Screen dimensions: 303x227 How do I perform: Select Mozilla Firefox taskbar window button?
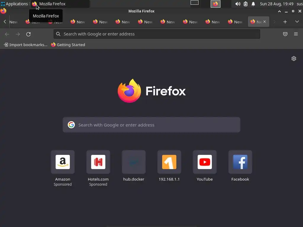(60, 4)
